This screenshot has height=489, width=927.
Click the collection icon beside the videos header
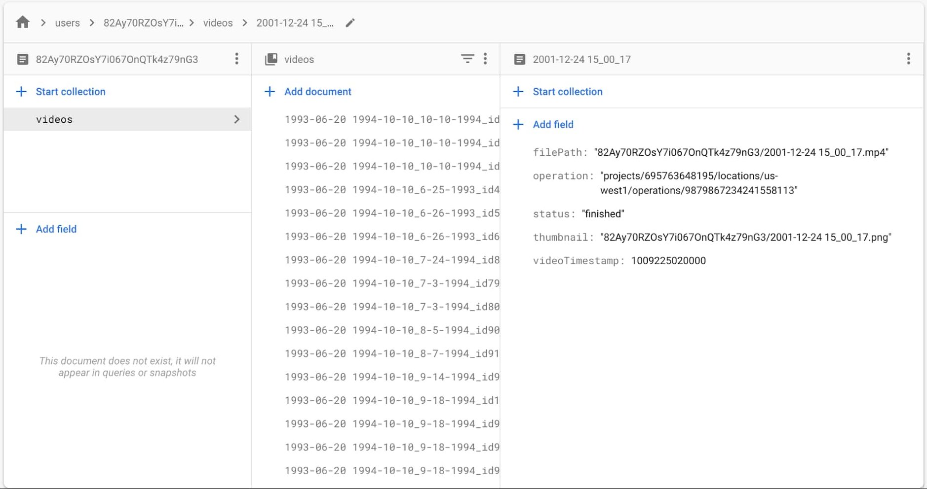click(271, 59)
